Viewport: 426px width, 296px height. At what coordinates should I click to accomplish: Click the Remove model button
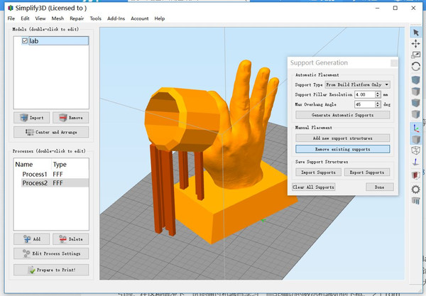[70, 118]
